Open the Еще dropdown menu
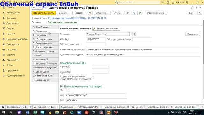 pos(192,13)
